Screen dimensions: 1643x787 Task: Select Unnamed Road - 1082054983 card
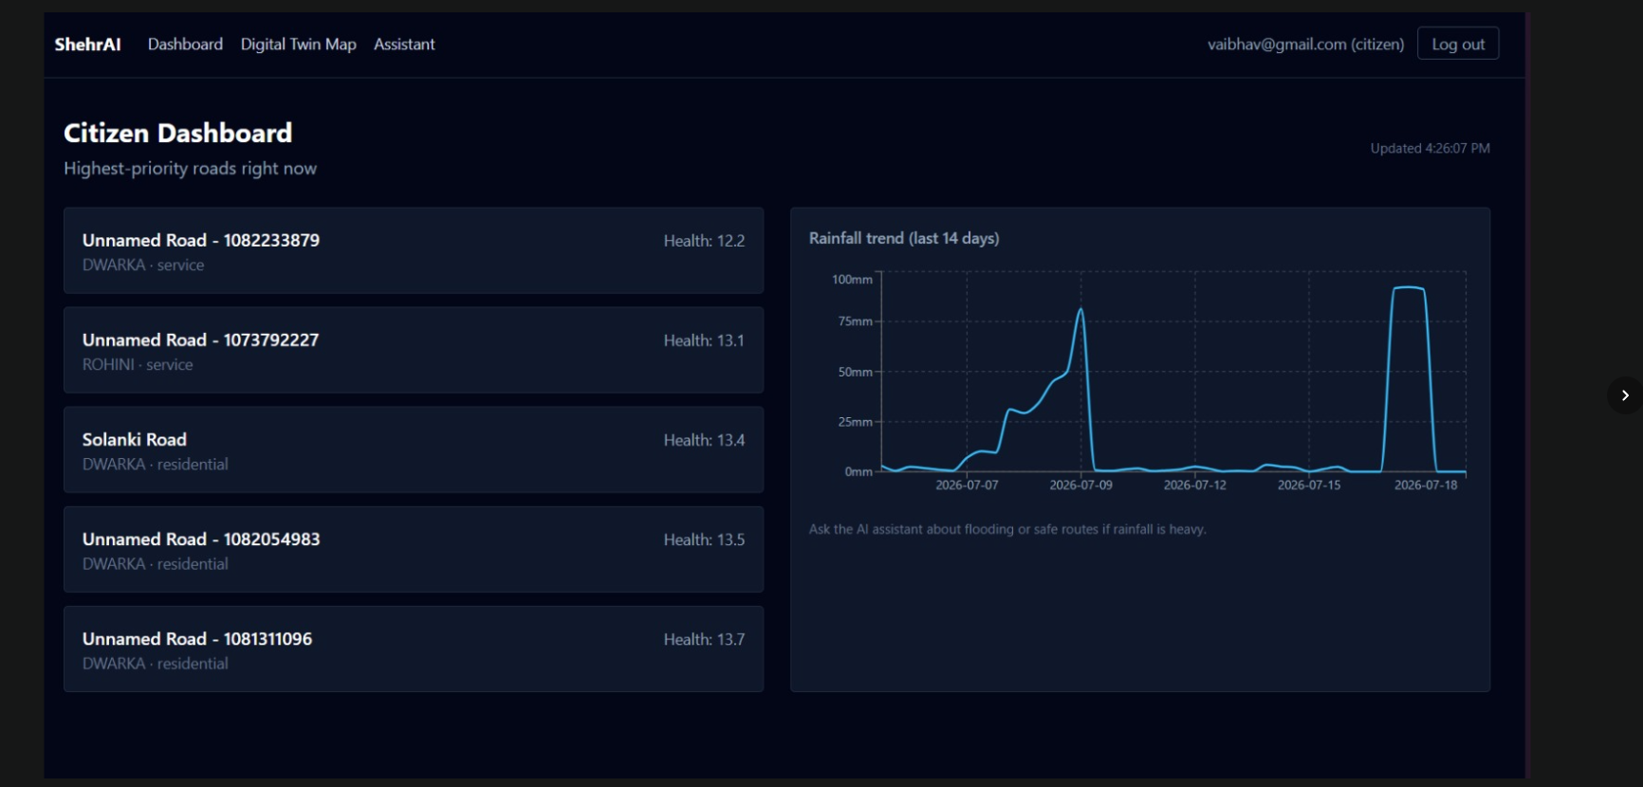pos(414,550)
